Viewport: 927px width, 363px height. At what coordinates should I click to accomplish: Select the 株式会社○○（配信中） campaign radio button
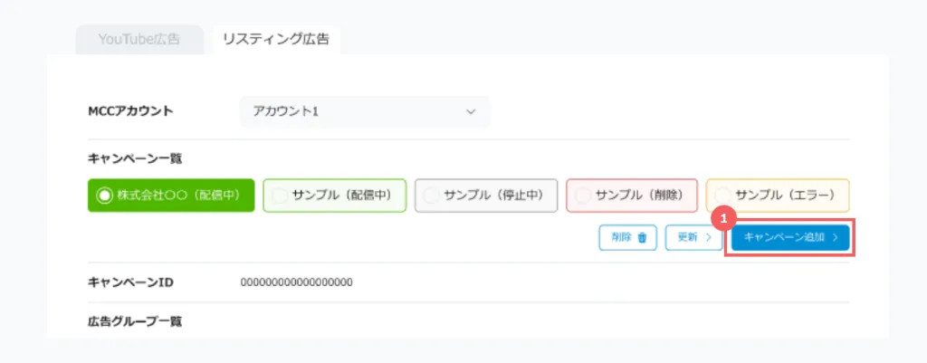point(105,196)
